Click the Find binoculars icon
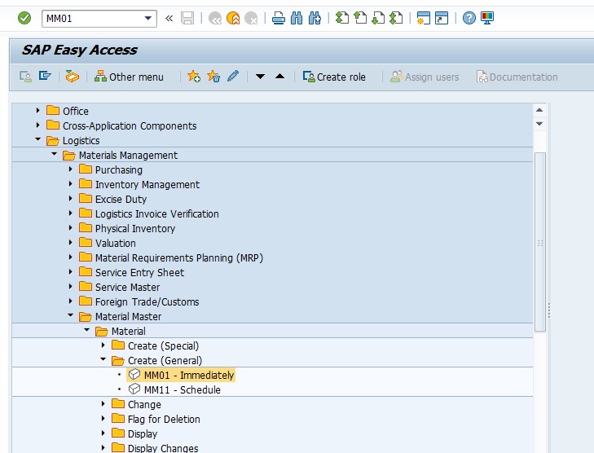The height and width of the screenshot is (453, 594). pyautogui.click(x=297, y=18)
